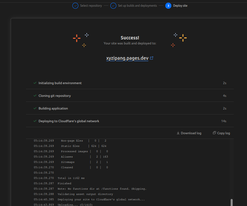Viewport: 247px width, 206px height.
Task: Go to Set up builds and deployments step
Action: (x=137, y=6)
